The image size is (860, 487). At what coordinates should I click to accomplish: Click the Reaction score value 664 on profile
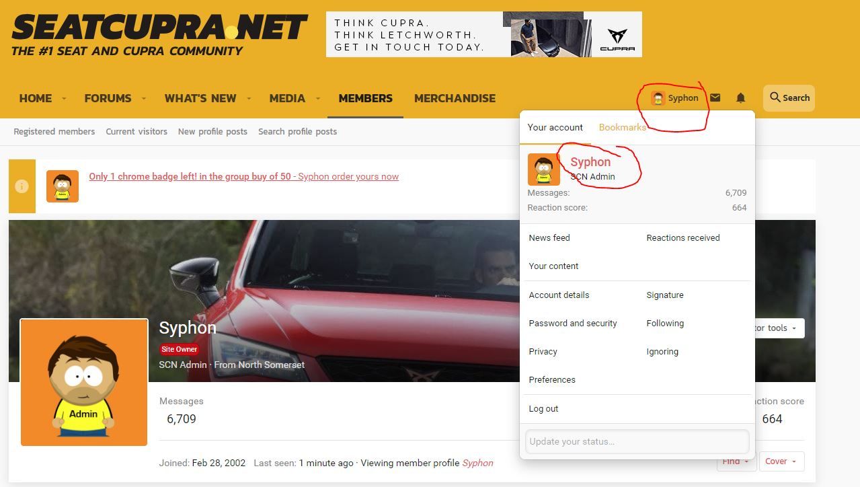click(x=772, y=419)
